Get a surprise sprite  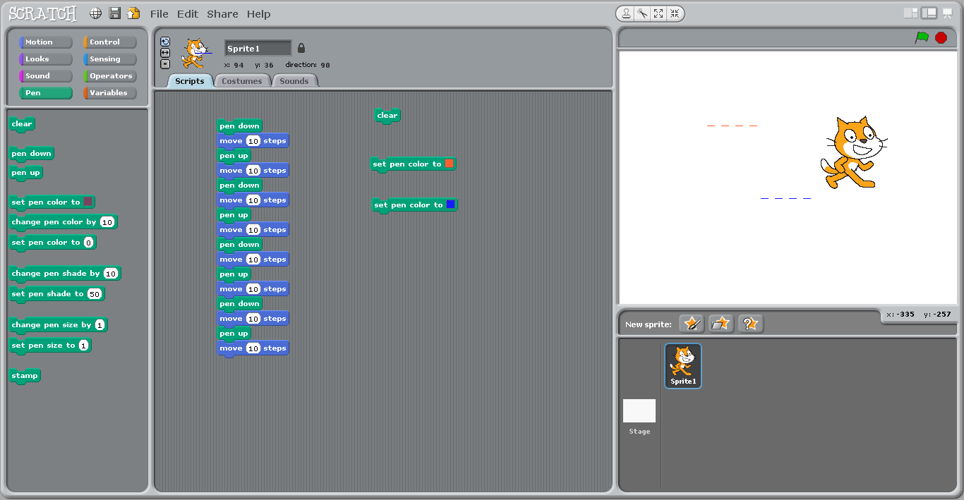(x=750, y=324)
